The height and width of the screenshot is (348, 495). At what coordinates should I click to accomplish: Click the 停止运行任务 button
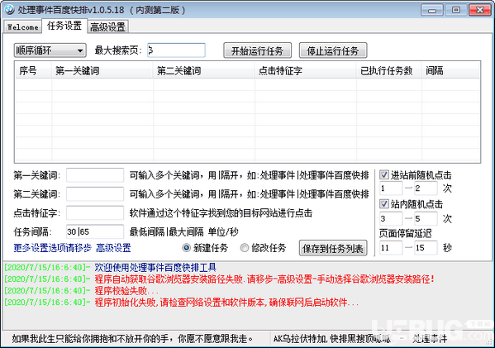tap(333, 50)
